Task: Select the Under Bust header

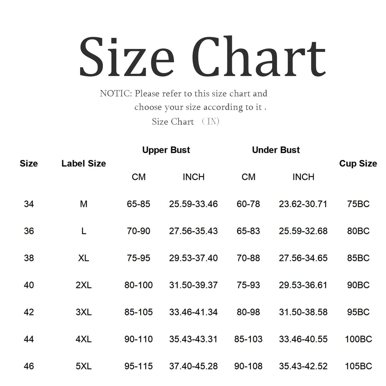Action: pyautogui.click(x=276, y=150)
